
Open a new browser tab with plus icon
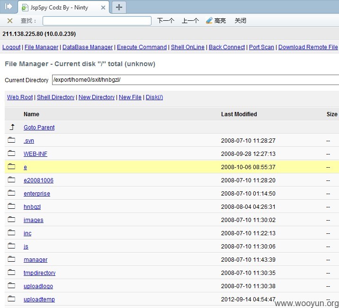tap(119, 8)
